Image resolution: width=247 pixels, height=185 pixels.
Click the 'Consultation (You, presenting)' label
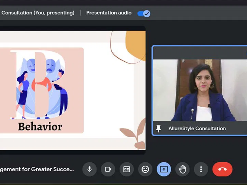(37, 13)
